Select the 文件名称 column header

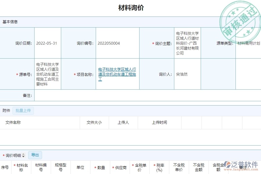(13, 122)
